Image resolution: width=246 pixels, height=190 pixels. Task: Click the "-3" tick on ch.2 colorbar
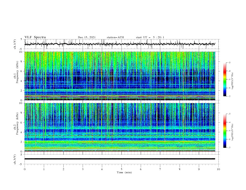[x=229, y=114]
